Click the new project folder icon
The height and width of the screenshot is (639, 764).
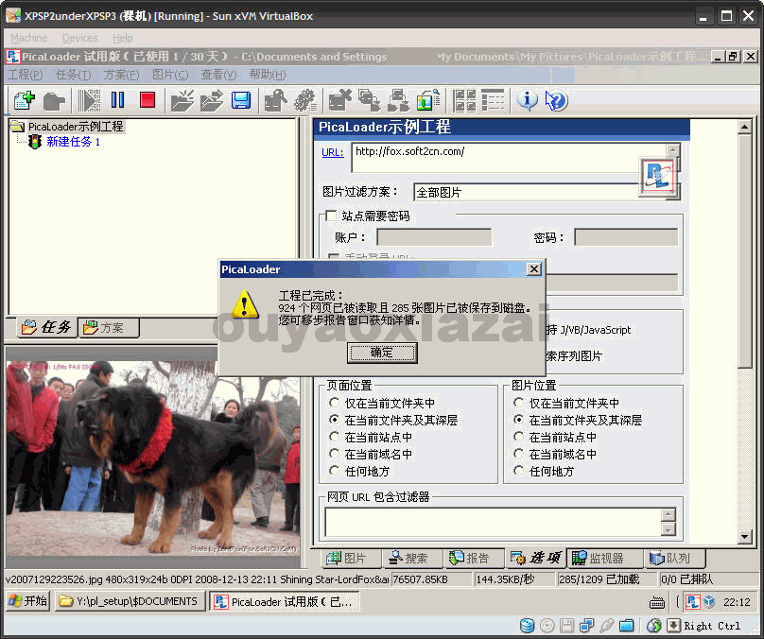tap(182, 100)
